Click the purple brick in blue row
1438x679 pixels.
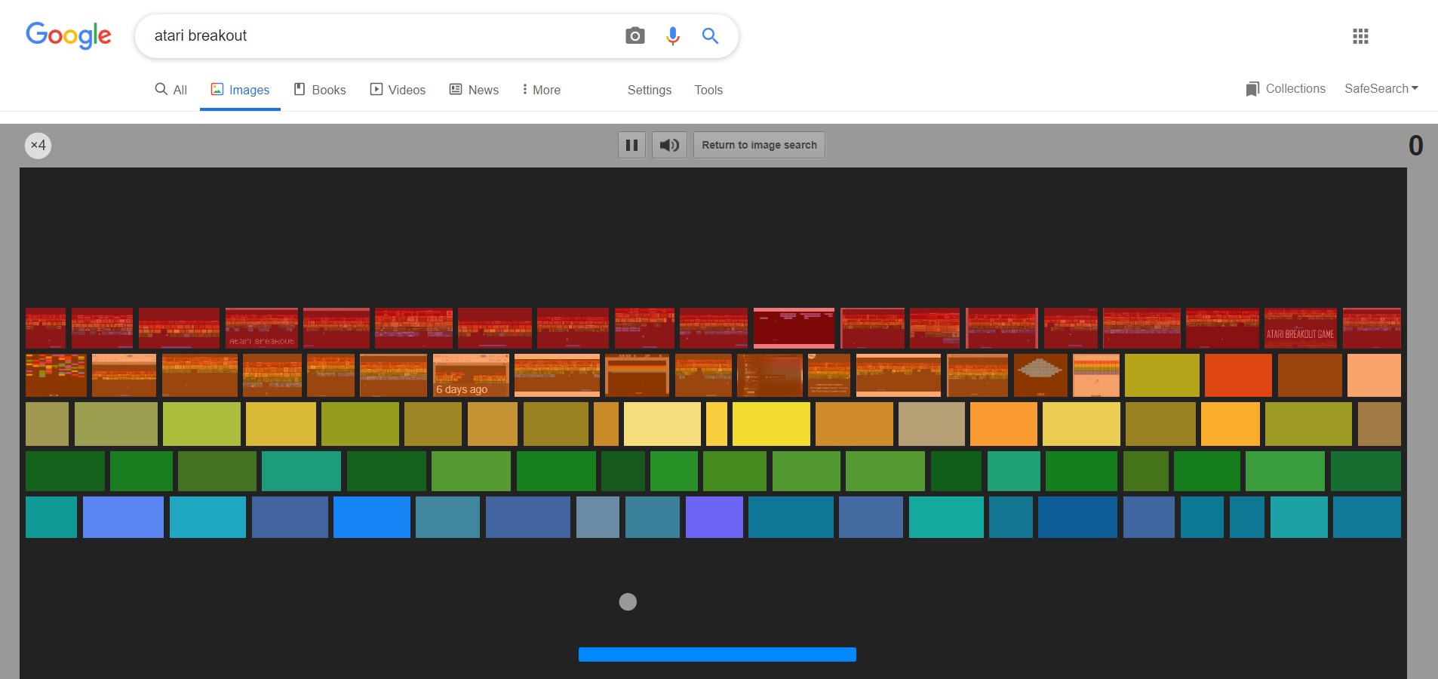pos(714,517)
